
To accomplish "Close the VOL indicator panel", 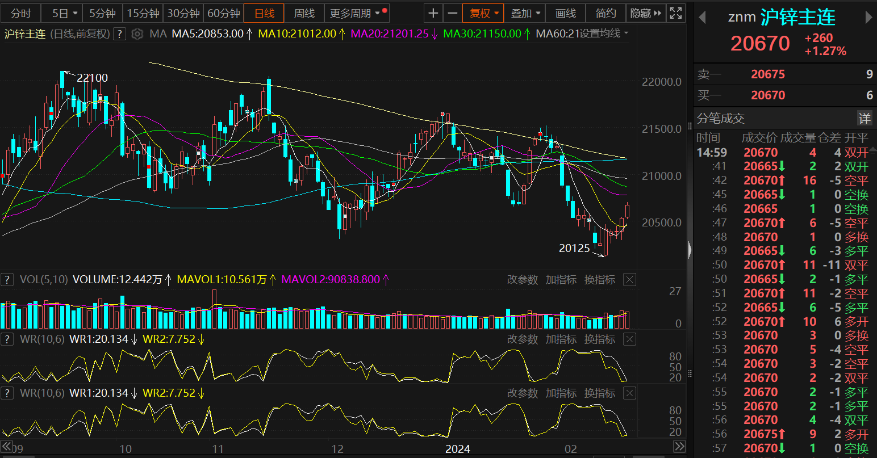I will [x=629, y=279].
